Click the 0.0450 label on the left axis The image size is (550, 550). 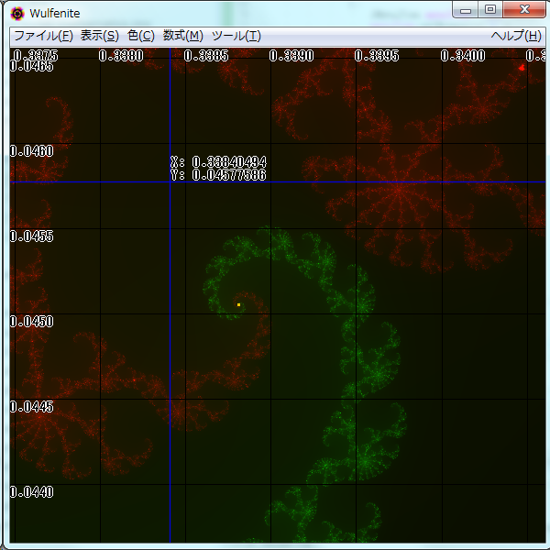click(x=32, y=322)
